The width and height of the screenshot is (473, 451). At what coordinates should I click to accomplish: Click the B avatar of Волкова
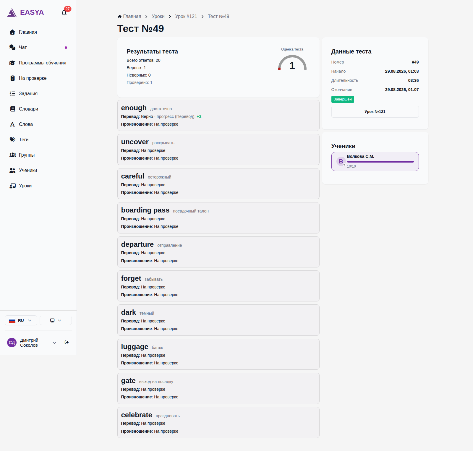[x=341, y=161]
